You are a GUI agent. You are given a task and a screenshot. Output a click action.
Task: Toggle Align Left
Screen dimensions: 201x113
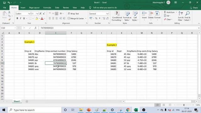(x=50, y=18)
